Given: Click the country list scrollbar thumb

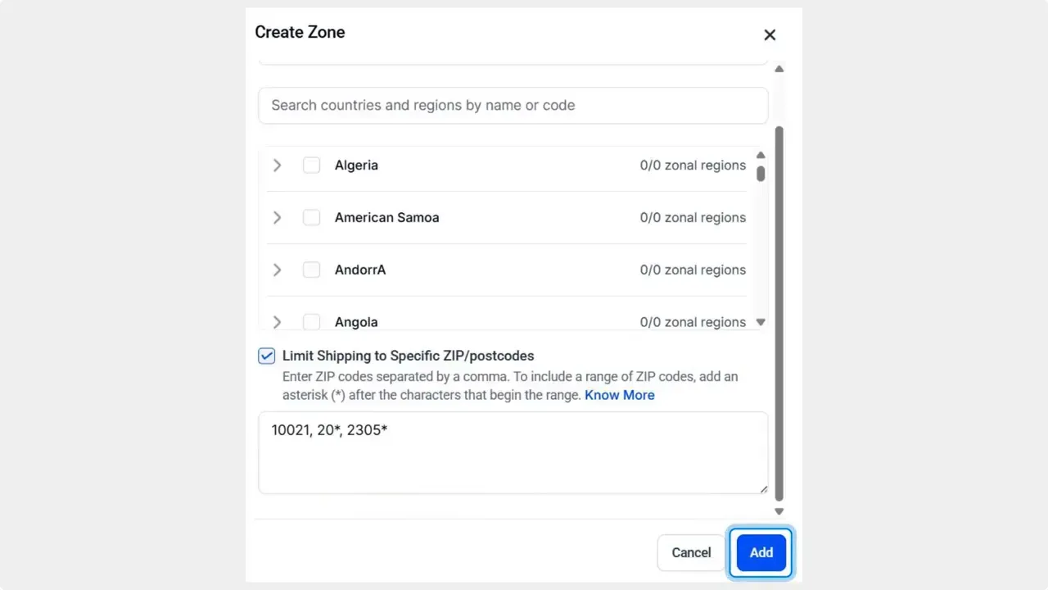Looking at the screenshot, I should click(761, 174).
